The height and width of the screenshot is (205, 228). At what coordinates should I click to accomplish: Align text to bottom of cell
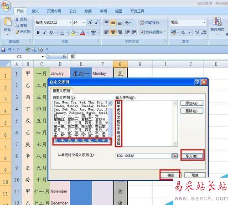coord(119,23)
